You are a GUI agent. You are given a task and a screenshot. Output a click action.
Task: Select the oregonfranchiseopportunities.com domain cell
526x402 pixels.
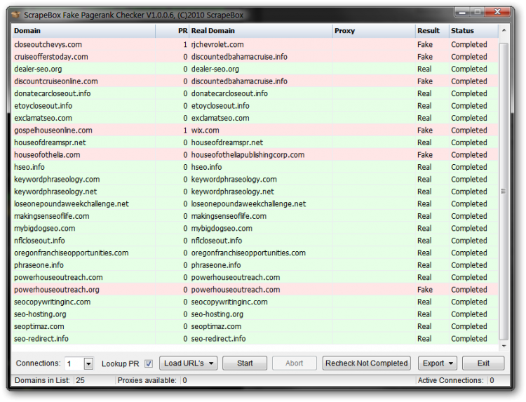coord(83,253)
